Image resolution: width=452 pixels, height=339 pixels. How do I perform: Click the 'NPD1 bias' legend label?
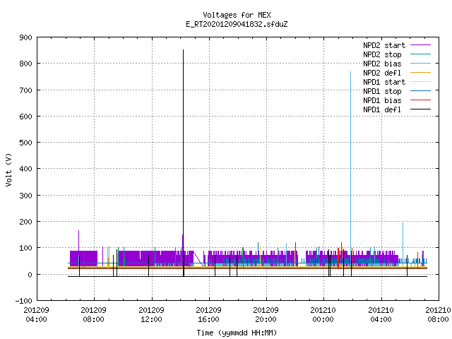(382, 100)
